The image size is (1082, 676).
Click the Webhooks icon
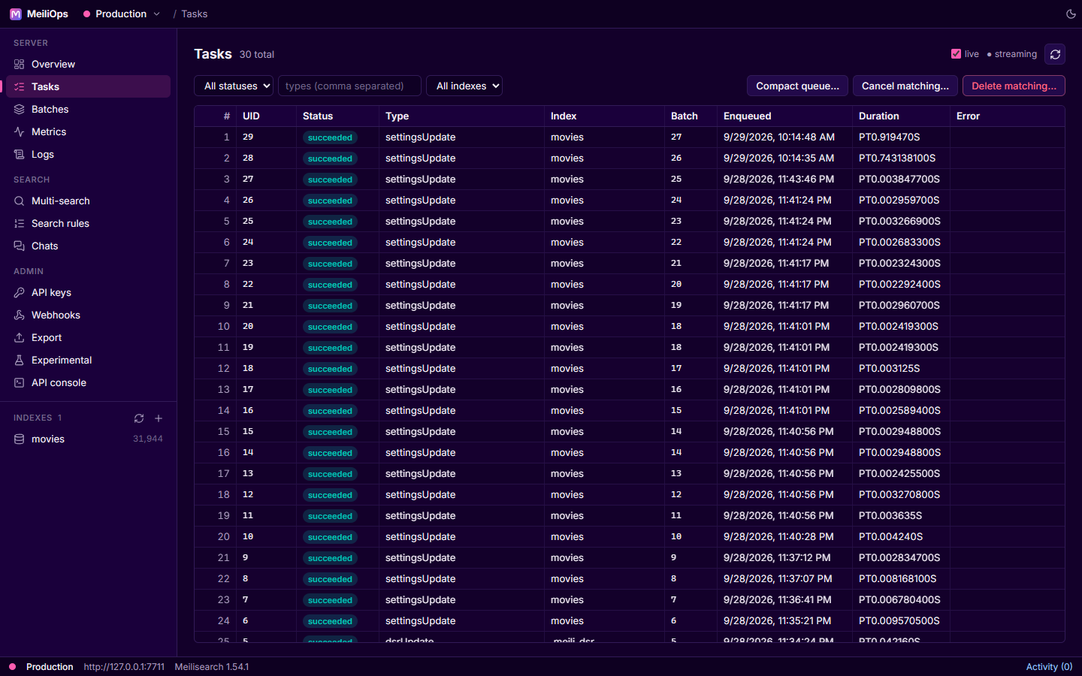tap(20, 315)
